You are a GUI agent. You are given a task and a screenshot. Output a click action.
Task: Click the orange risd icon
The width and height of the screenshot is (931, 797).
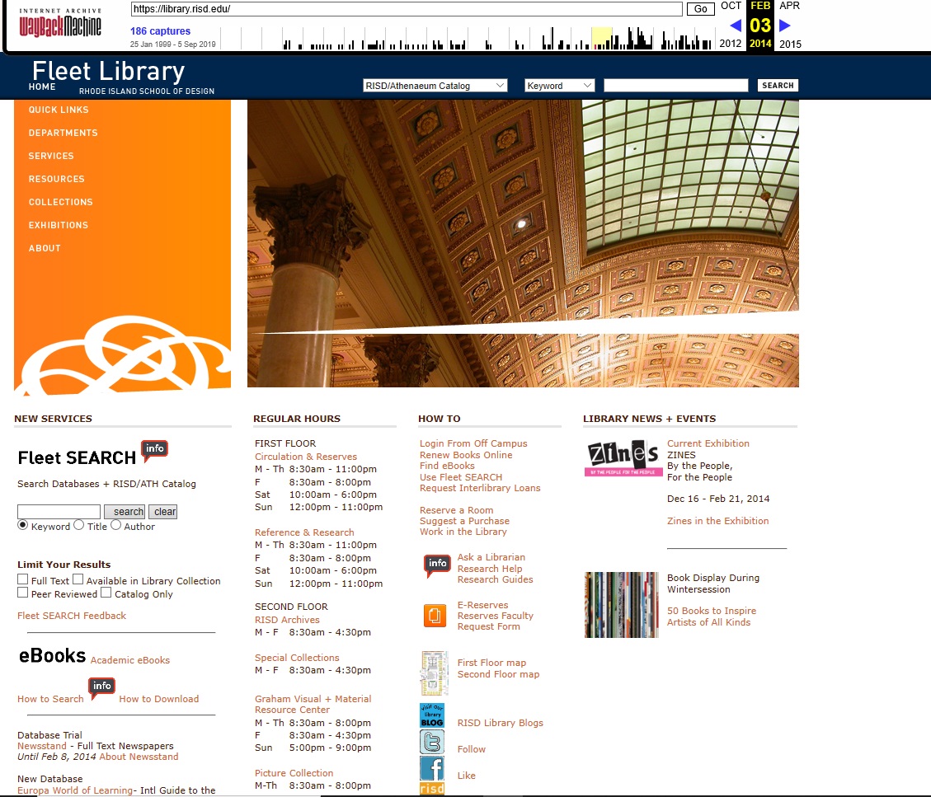(432, 789)
